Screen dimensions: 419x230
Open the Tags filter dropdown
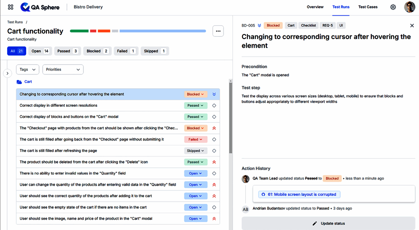click(27, 70)
